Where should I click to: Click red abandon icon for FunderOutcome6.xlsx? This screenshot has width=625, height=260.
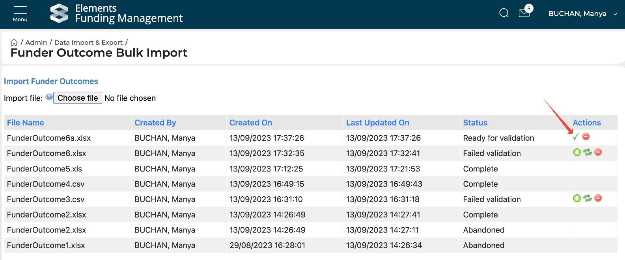click(598, 152)
